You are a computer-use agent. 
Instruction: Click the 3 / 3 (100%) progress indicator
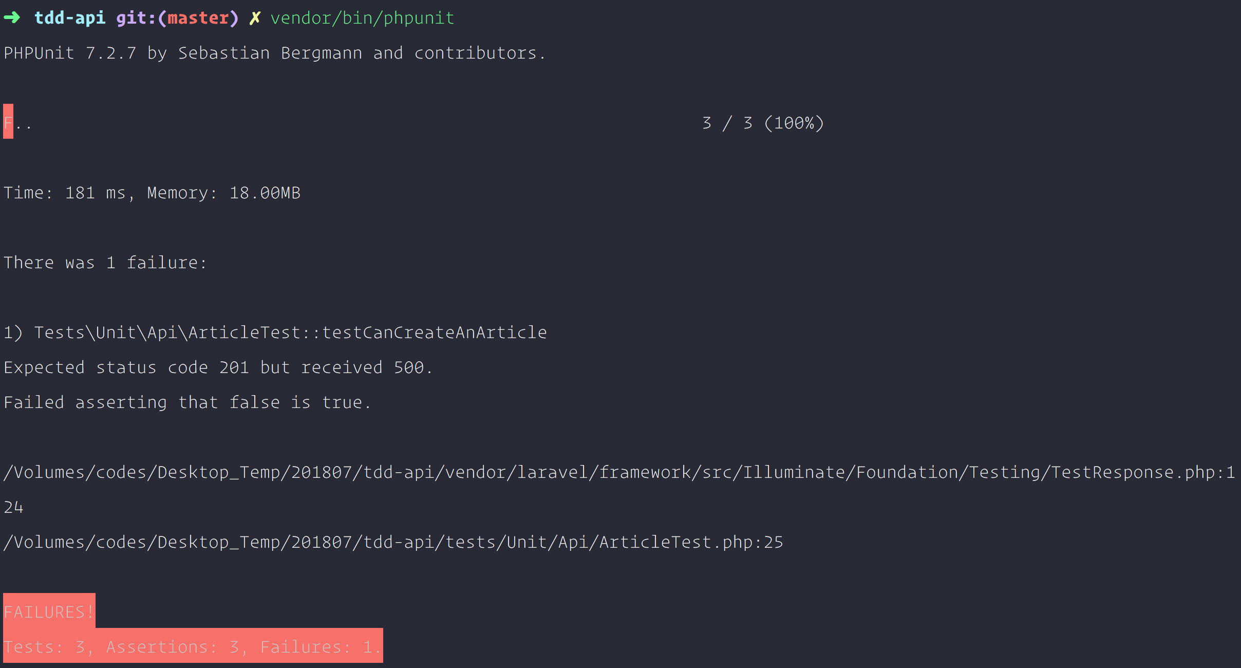[x=763, y=123]
